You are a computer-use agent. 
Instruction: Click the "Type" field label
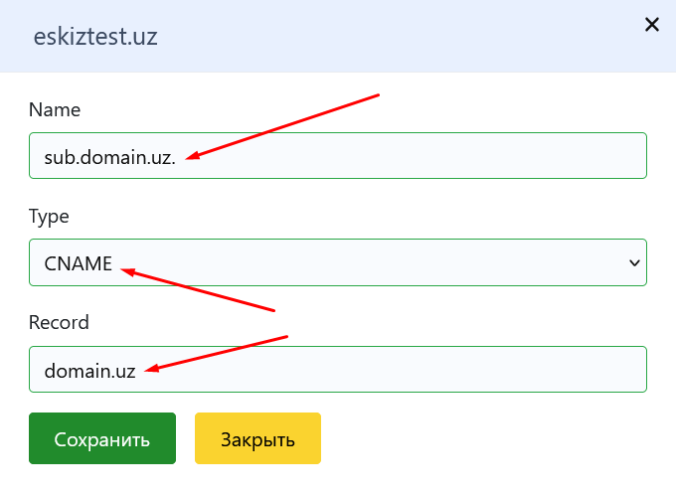click(x=50, y=216)
